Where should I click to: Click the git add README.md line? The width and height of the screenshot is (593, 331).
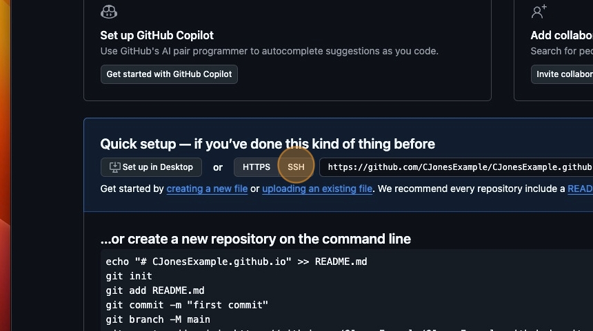click(x=155, y=290)
